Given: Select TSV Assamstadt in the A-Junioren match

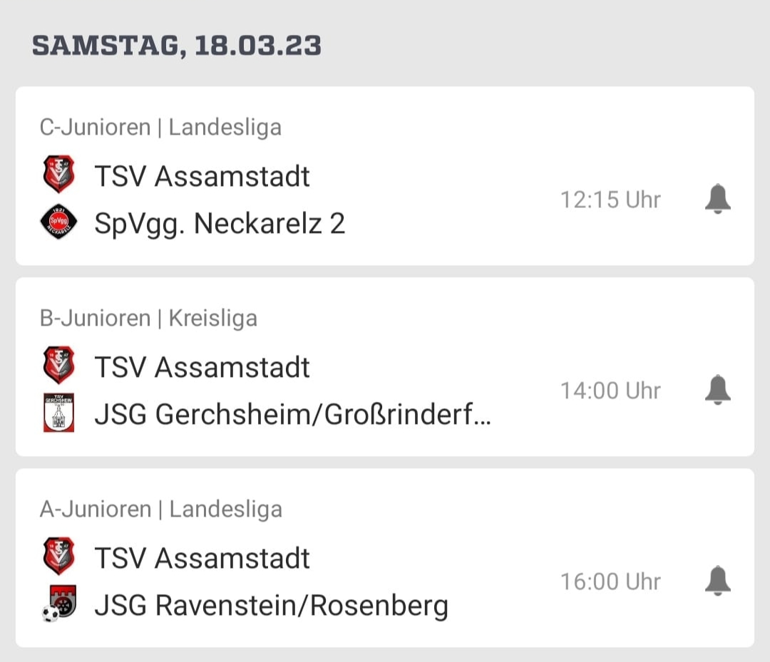Looking at the screenshot, I should [x=202, y=558].
